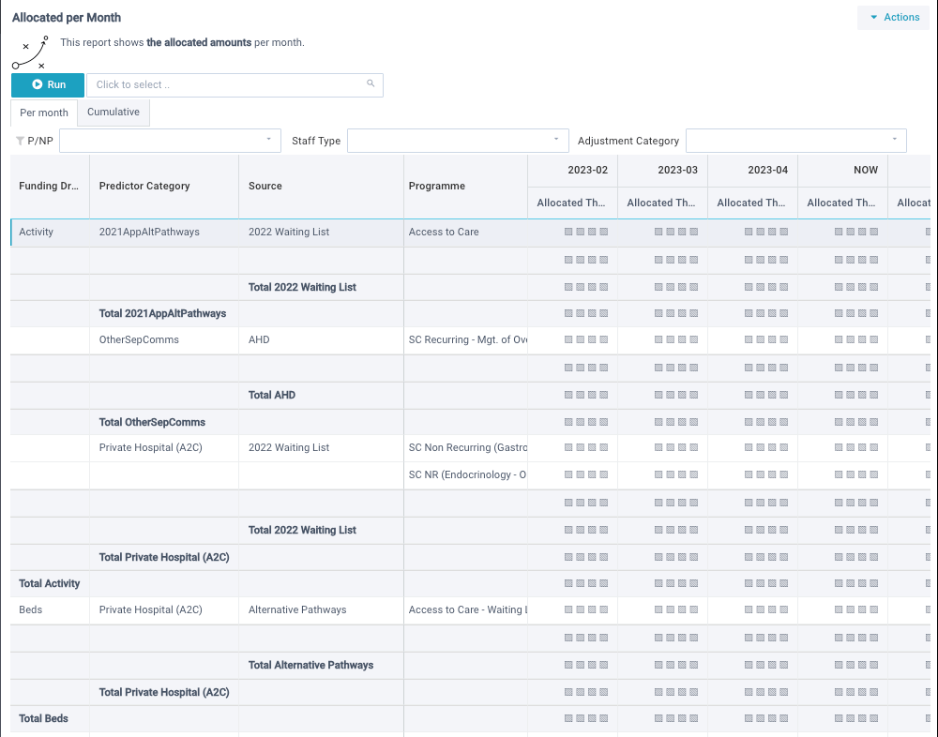Select the Activity funding driver row cell
This screenshot has height=737, width=938.
(37, 233)
